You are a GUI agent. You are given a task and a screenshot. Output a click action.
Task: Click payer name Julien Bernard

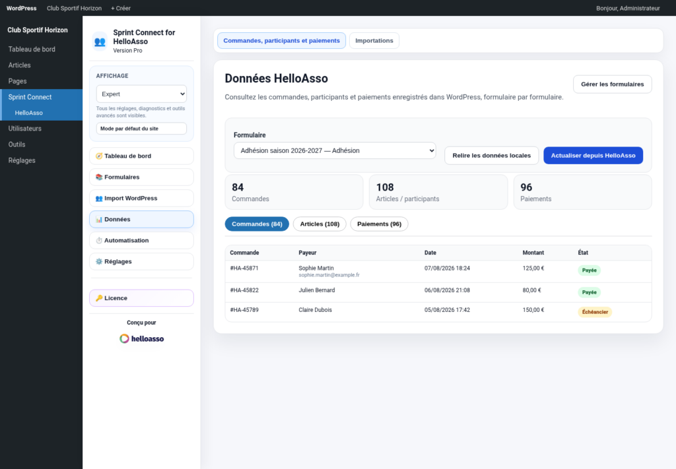point(317,290)
